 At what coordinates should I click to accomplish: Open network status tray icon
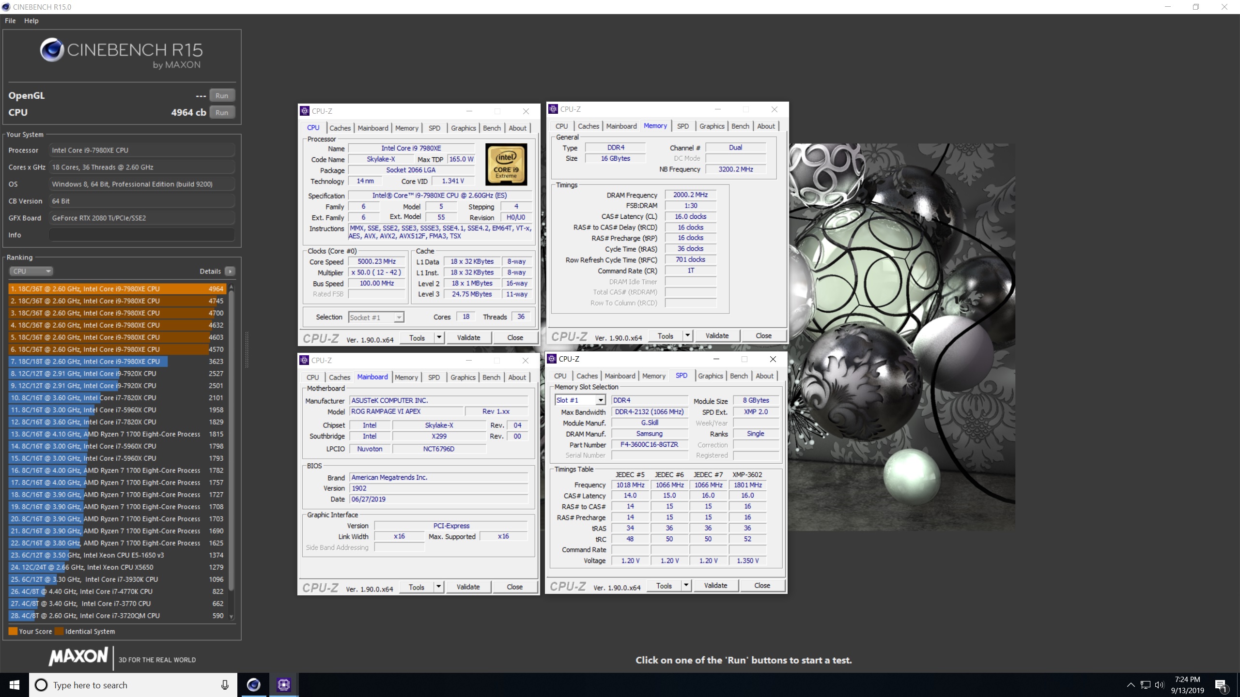tap(1145, 685)
